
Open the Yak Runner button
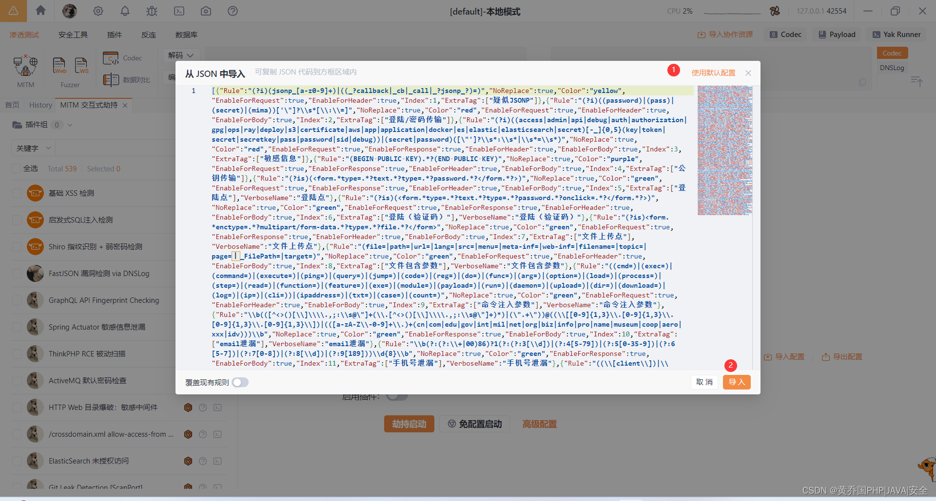897,35
